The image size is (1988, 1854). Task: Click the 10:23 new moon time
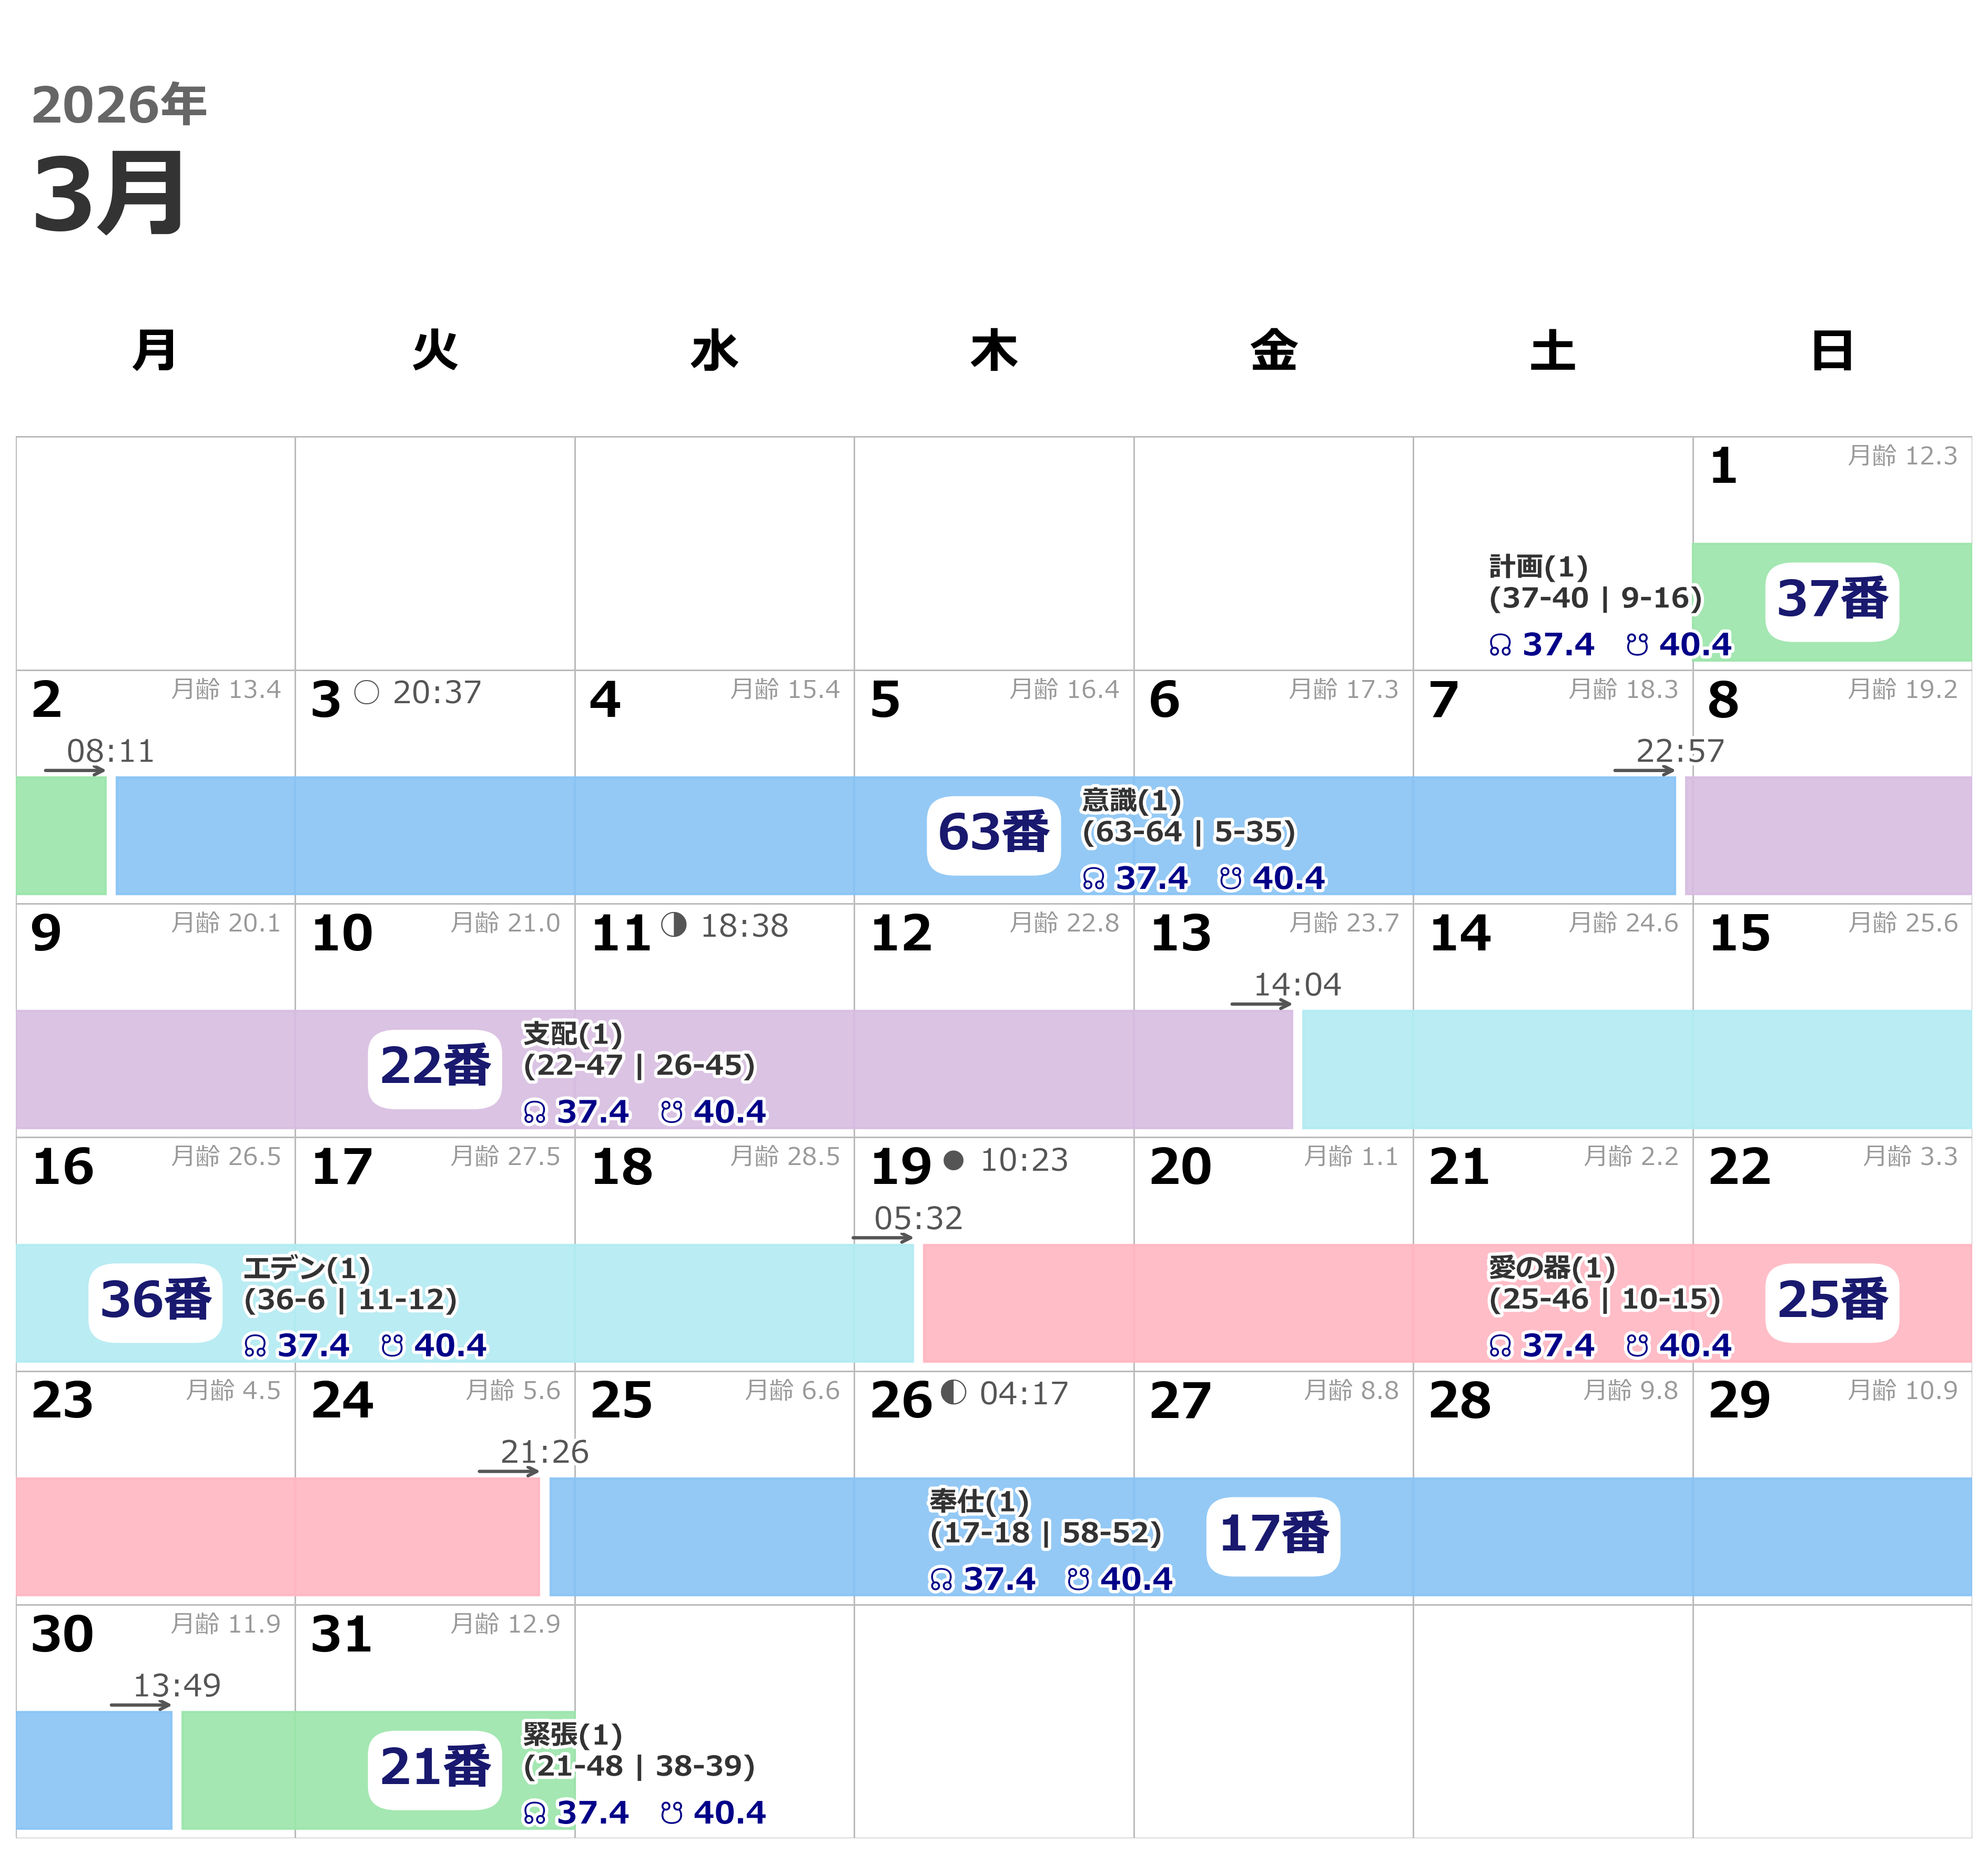pyautogui.click(x=1024, y=1160)
